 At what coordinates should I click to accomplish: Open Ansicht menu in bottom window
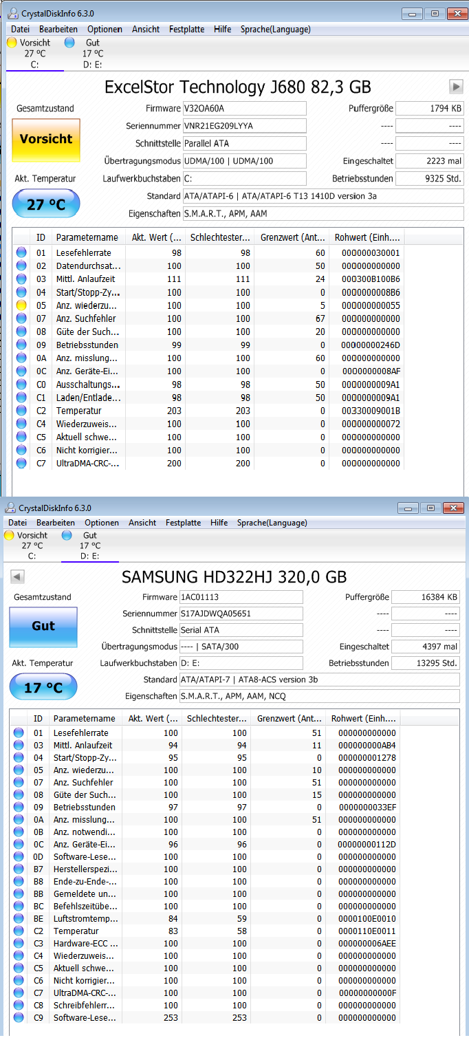[142, 523]
